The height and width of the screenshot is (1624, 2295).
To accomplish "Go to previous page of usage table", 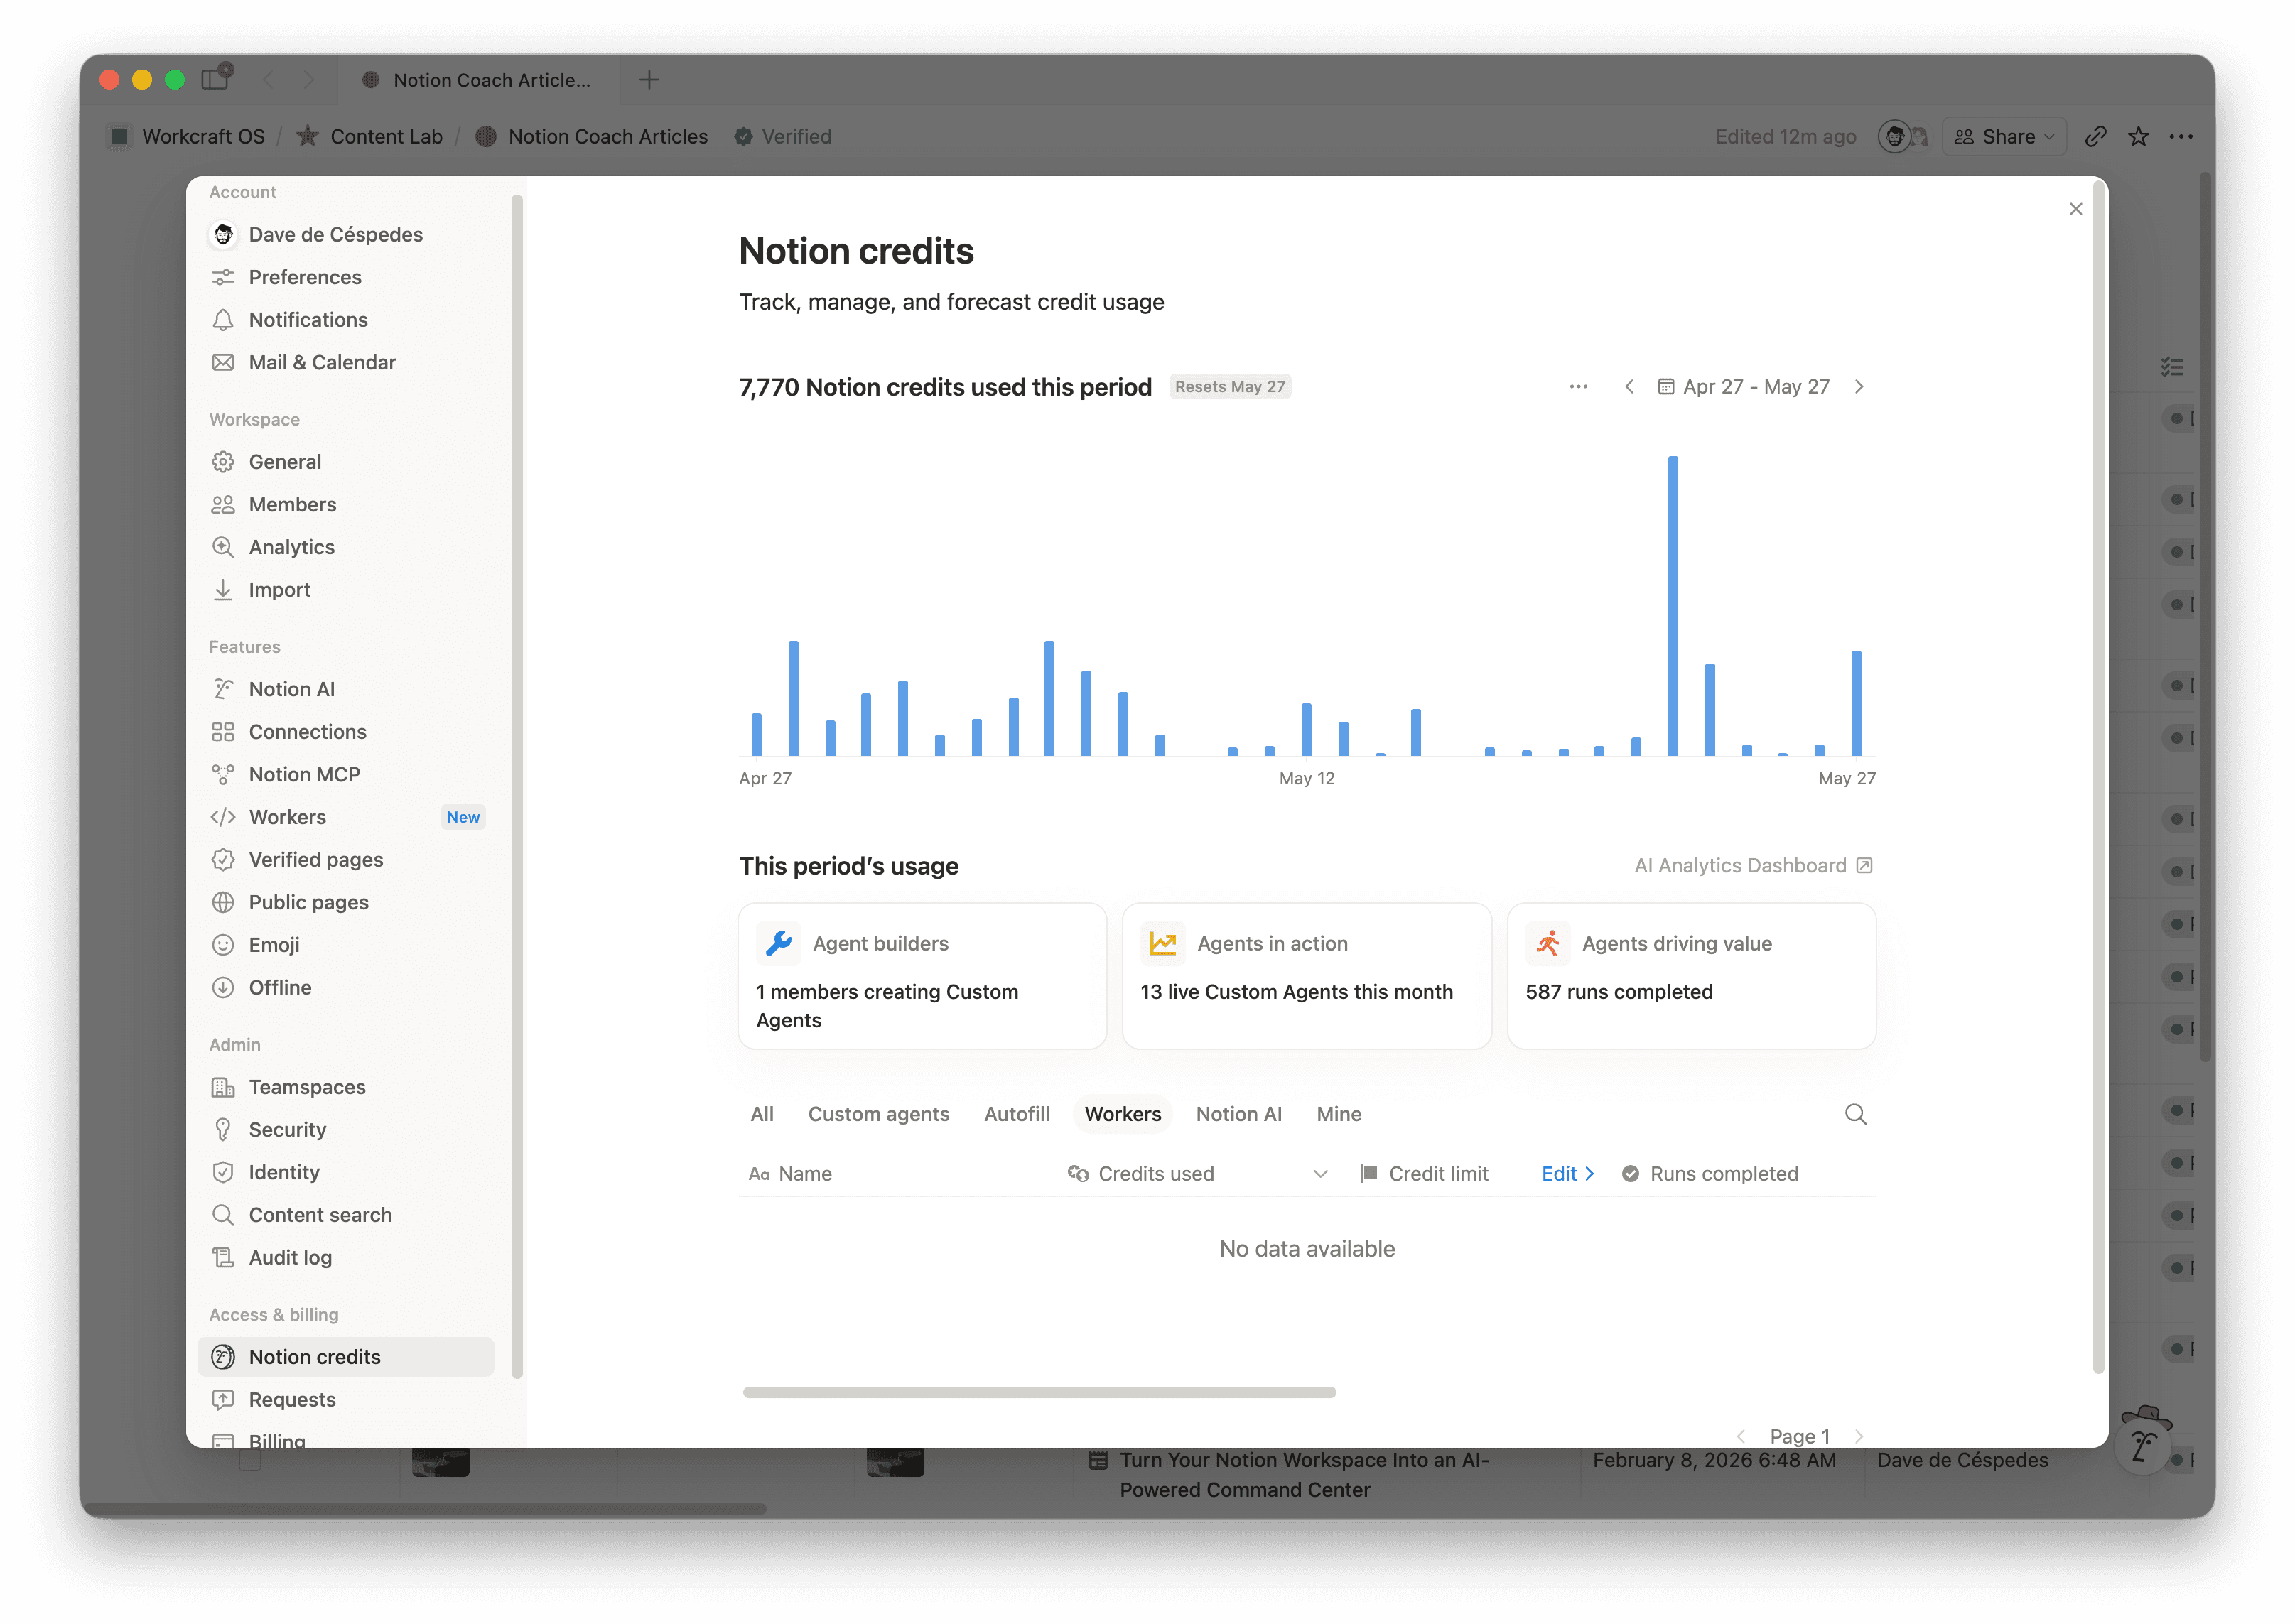I will 1741,1436.
